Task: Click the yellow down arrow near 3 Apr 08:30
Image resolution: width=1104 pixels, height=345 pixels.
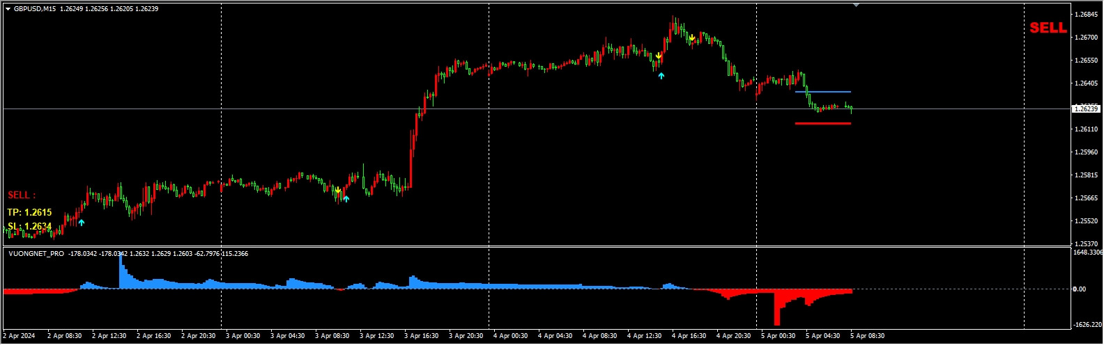Action: (338, 190)
